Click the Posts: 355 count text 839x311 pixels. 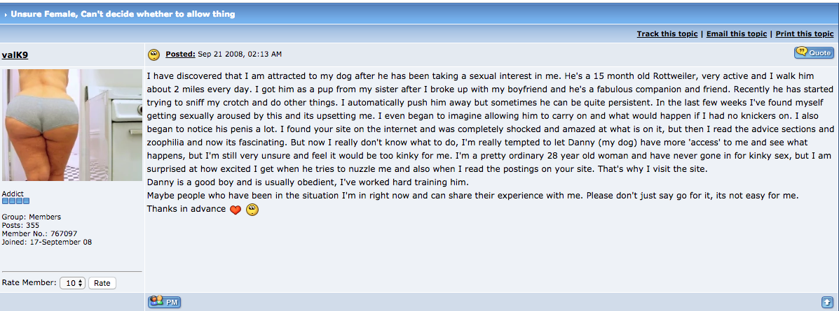20,225
